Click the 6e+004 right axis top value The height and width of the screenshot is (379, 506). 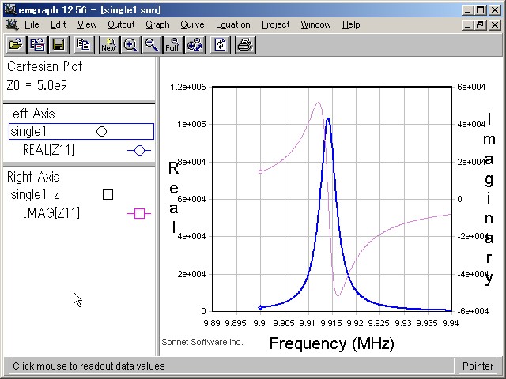[x=471, y=87]
